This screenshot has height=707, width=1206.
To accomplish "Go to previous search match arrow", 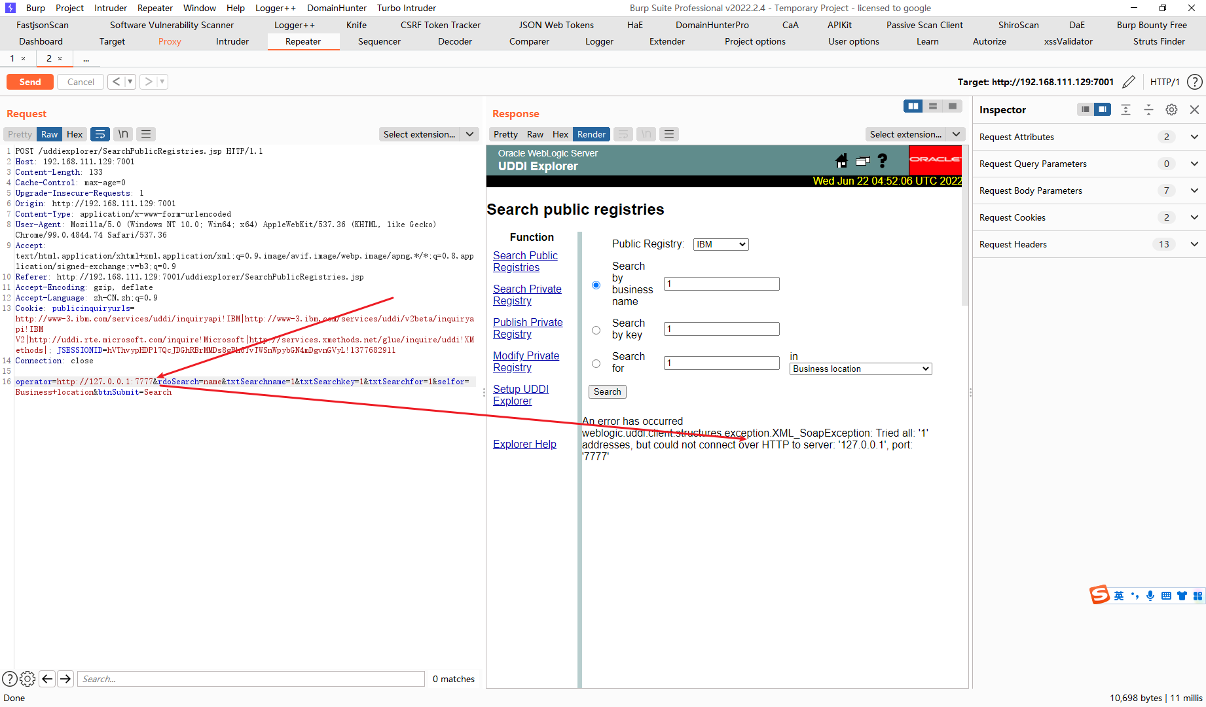I will [x=47, y=679].
